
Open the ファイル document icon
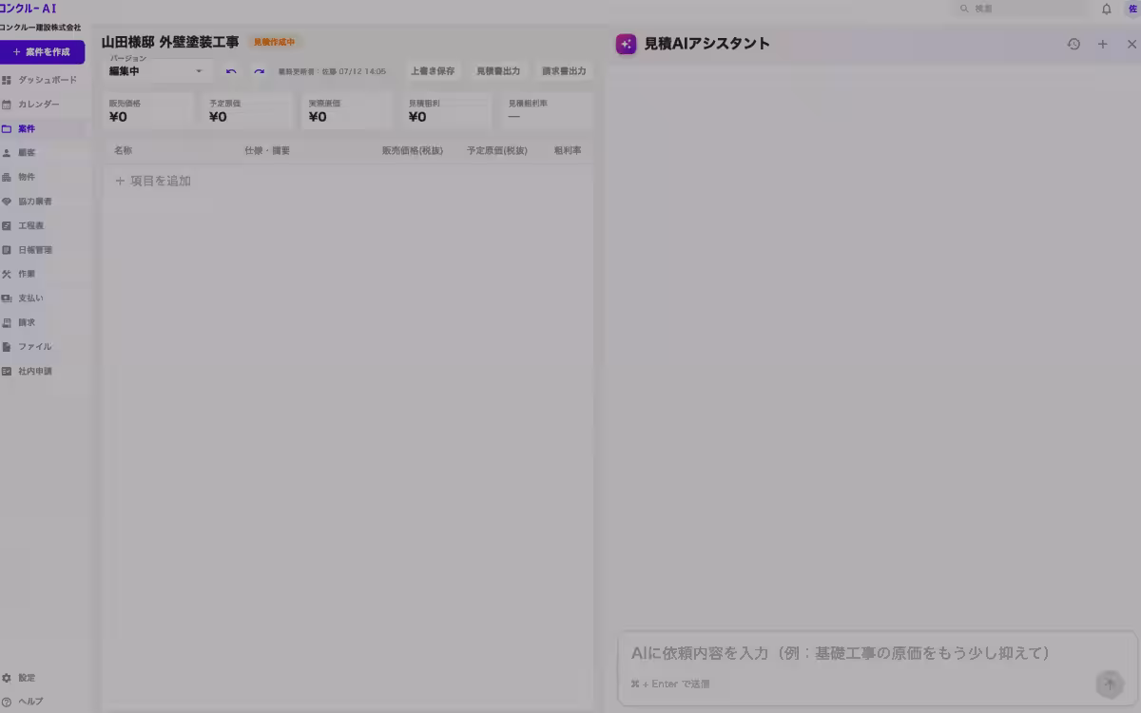point(7,347)
